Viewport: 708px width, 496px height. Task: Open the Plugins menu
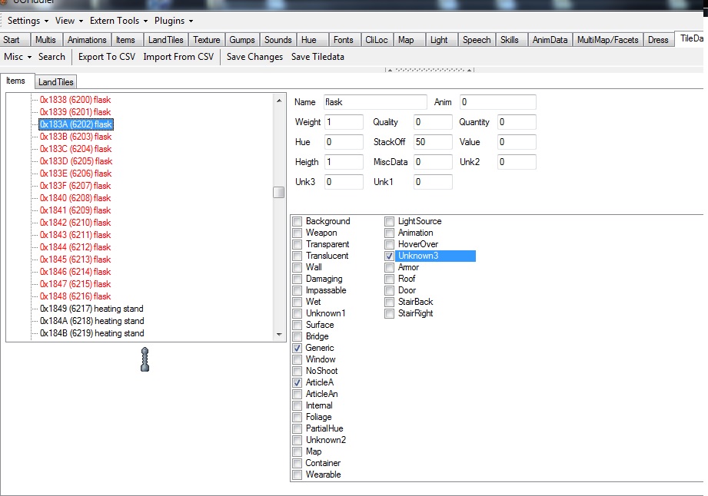pos(174,21)
